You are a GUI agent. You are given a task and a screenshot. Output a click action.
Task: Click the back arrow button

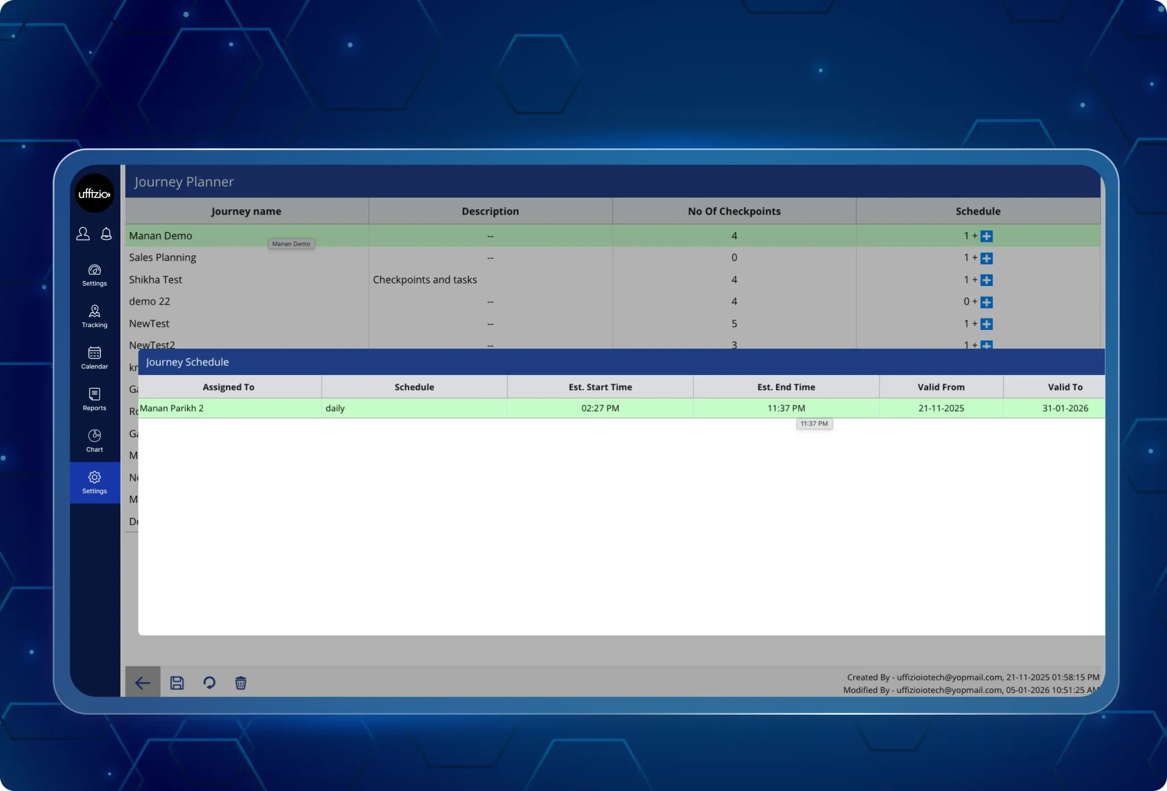point(142,683)
